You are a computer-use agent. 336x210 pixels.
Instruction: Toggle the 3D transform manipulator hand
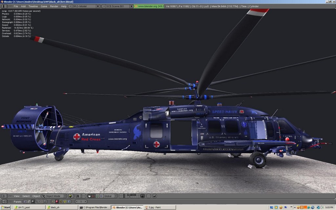89,196
